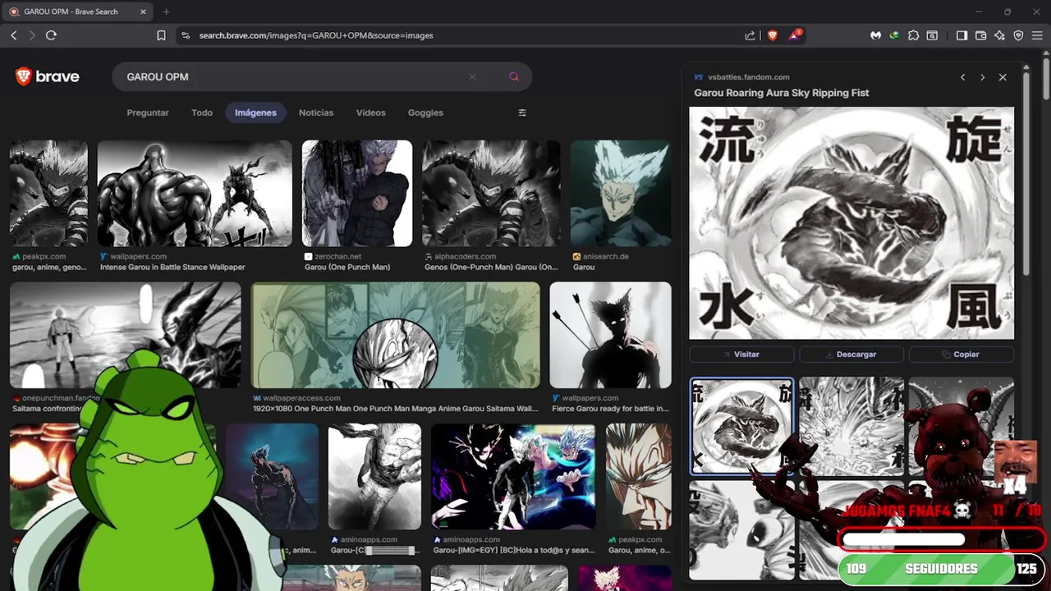Open peakpx.com Garou face image, third row
The height and width of the screenshot is (591, 1051).
pyautogui.click(x=639, y=476)
